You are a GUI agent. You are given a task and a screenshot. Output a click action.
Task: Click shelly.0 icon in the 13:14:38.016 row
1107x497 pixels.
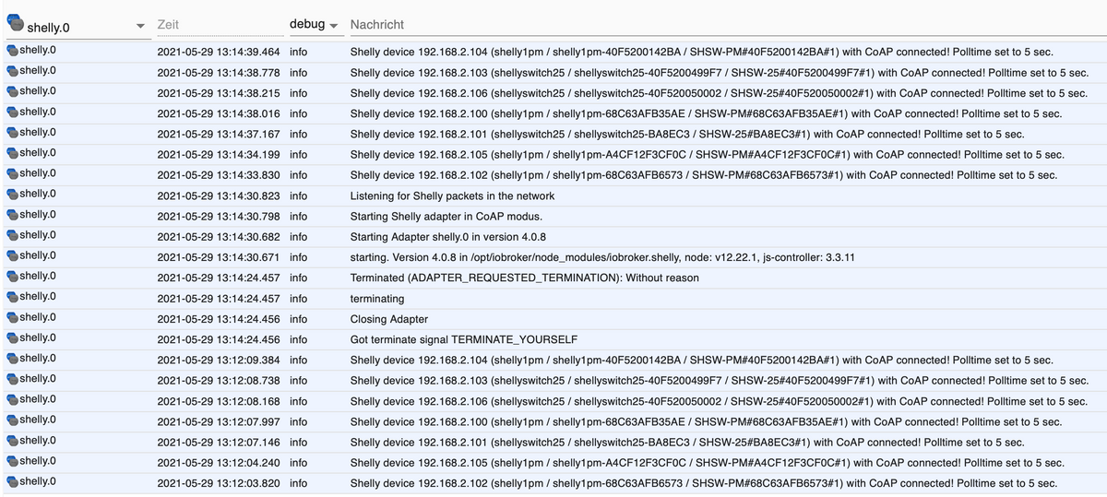tap(12, 112)
